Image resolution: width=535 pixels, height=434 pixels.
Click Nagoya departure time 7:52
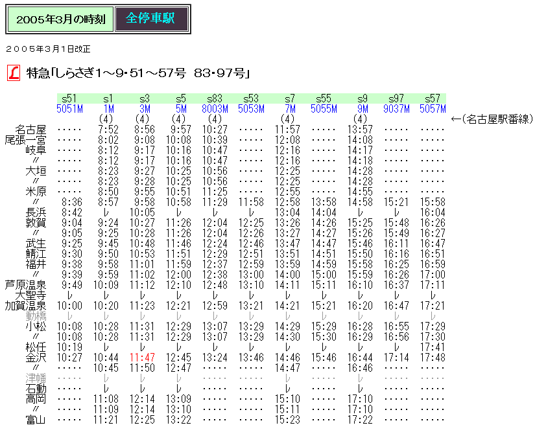click(108, 130)
